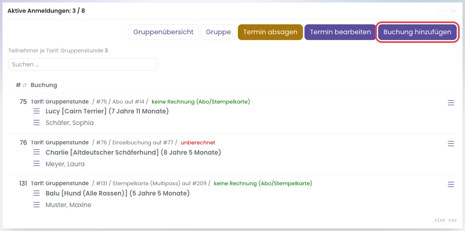The height and width of the screenshot is (231, 465).
Task: Click Termin absagen button
Action: coord(270,32)
